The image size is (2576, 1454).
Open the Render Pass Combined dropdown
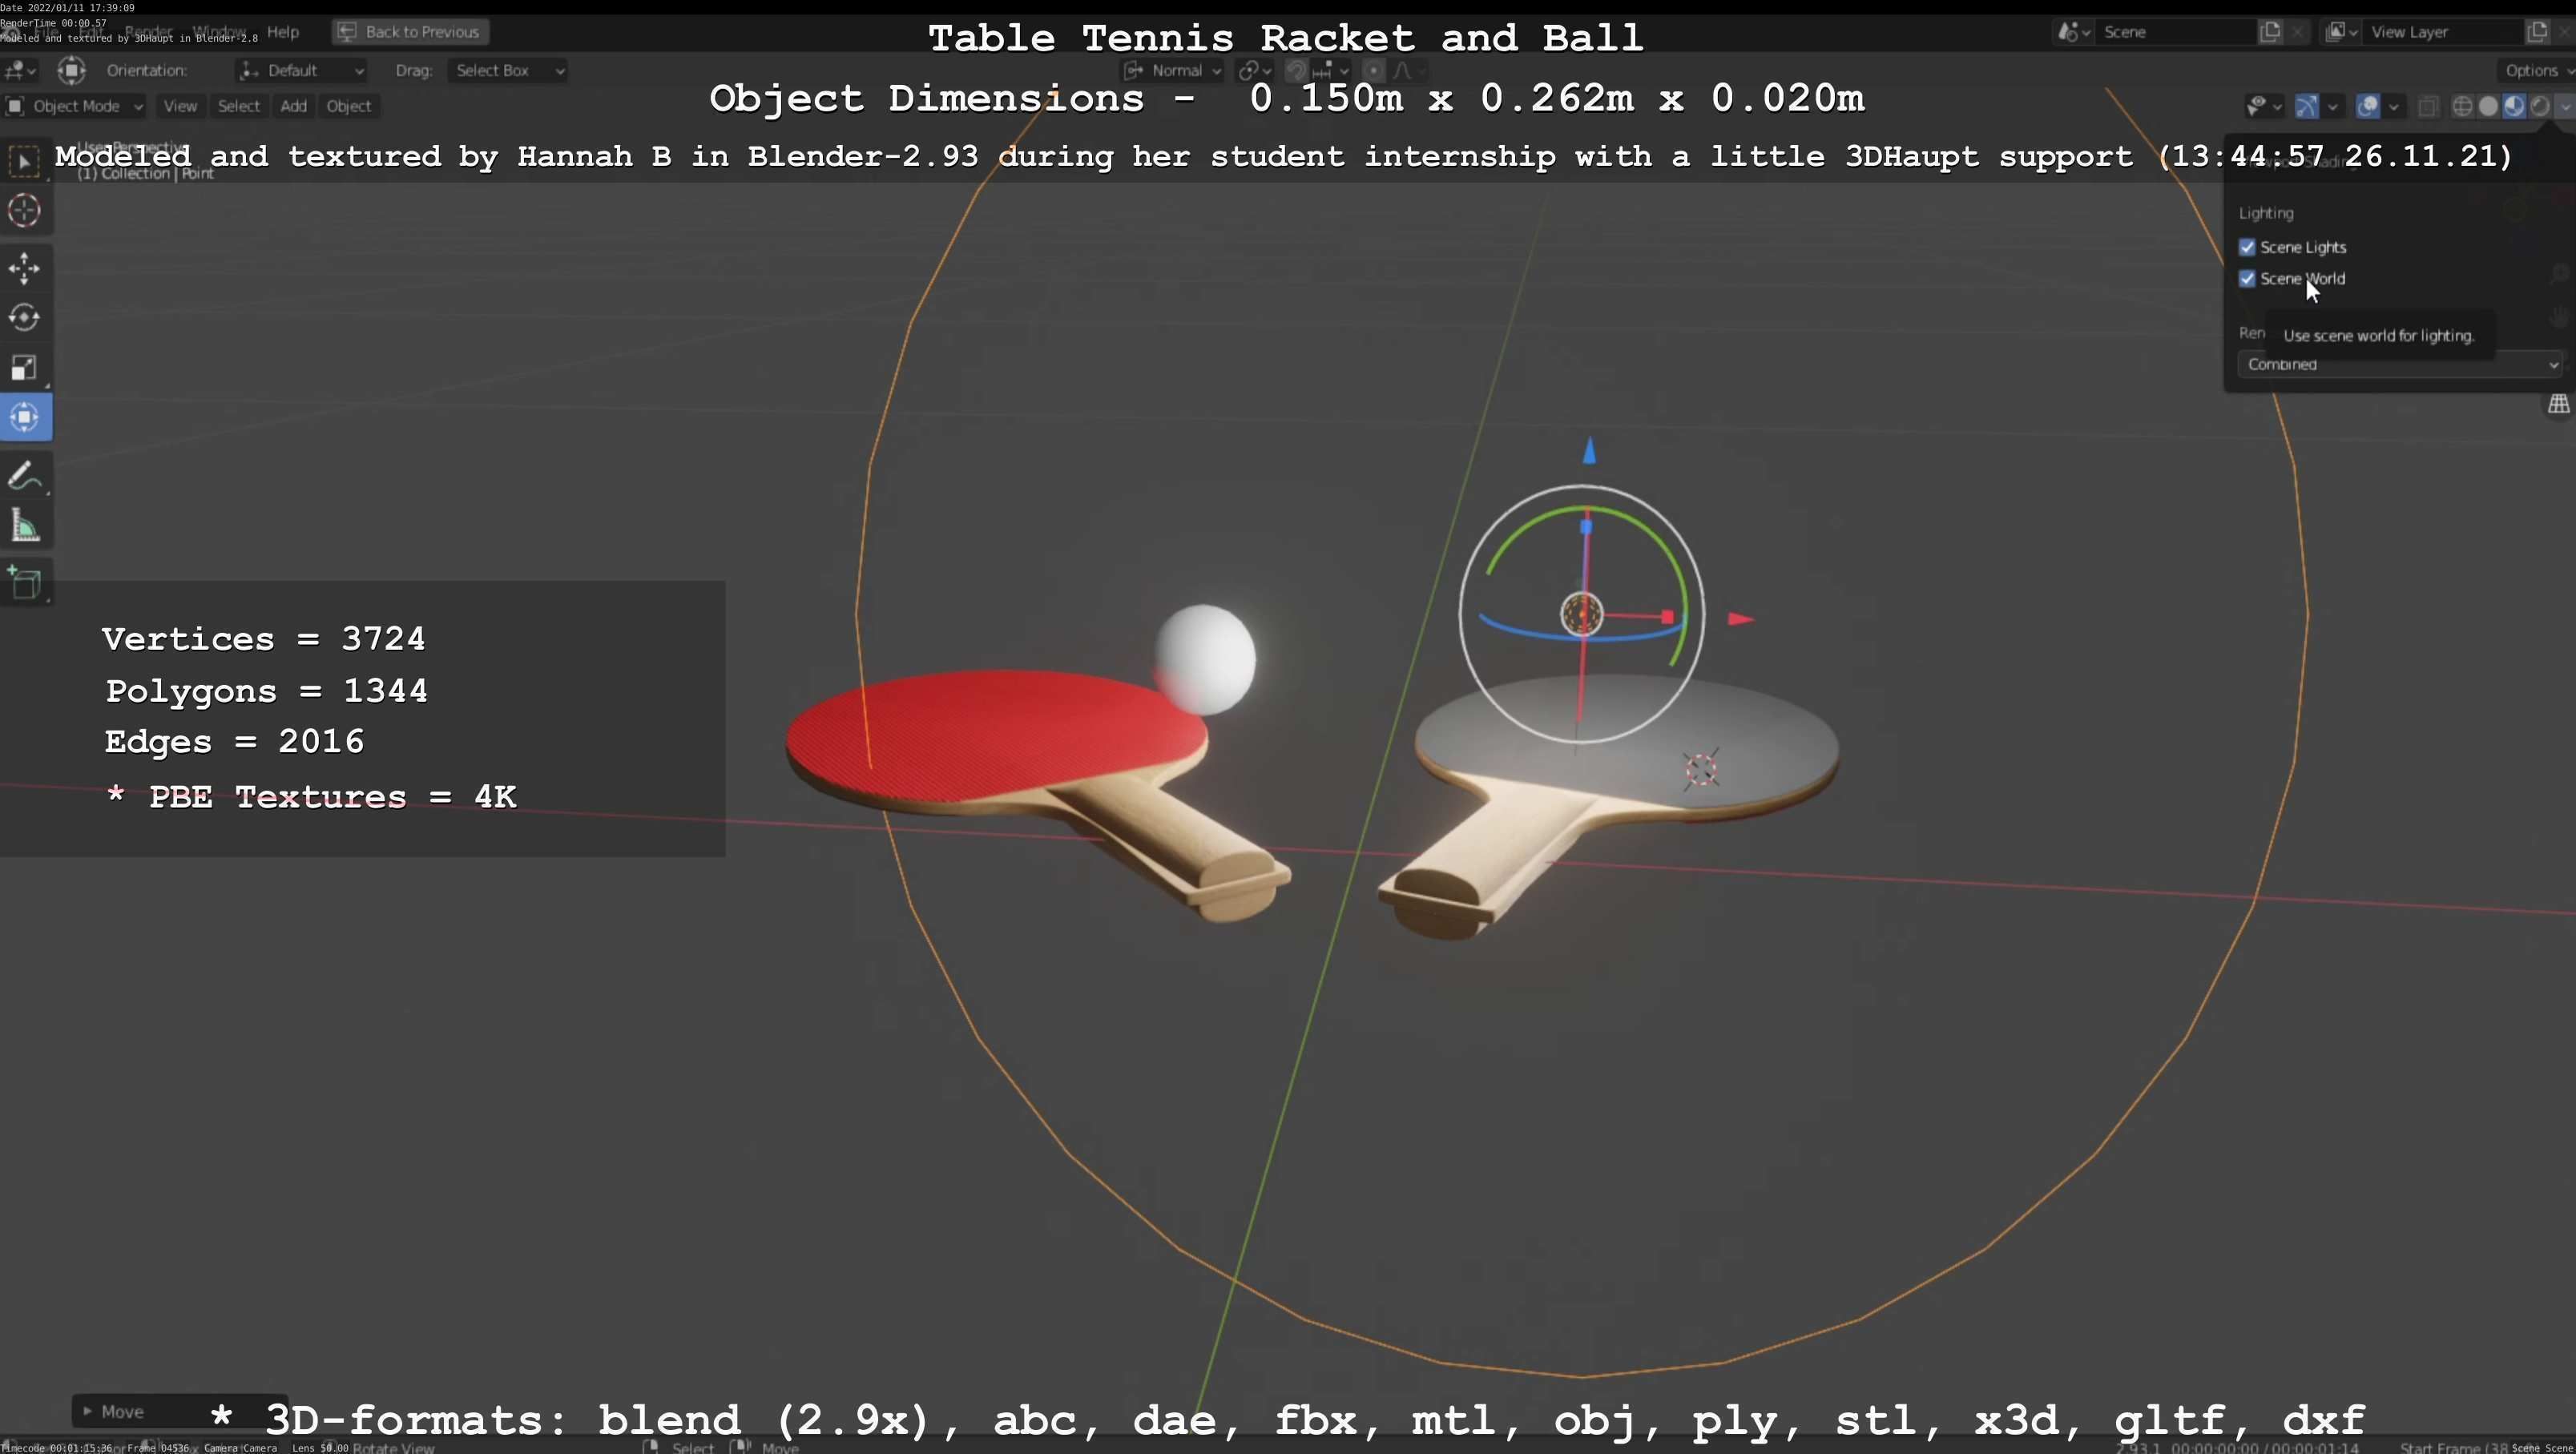(2400, 364)
